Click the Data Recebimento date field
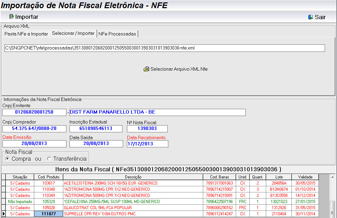This screenshot has height=218, width=337. coord(147,144)
